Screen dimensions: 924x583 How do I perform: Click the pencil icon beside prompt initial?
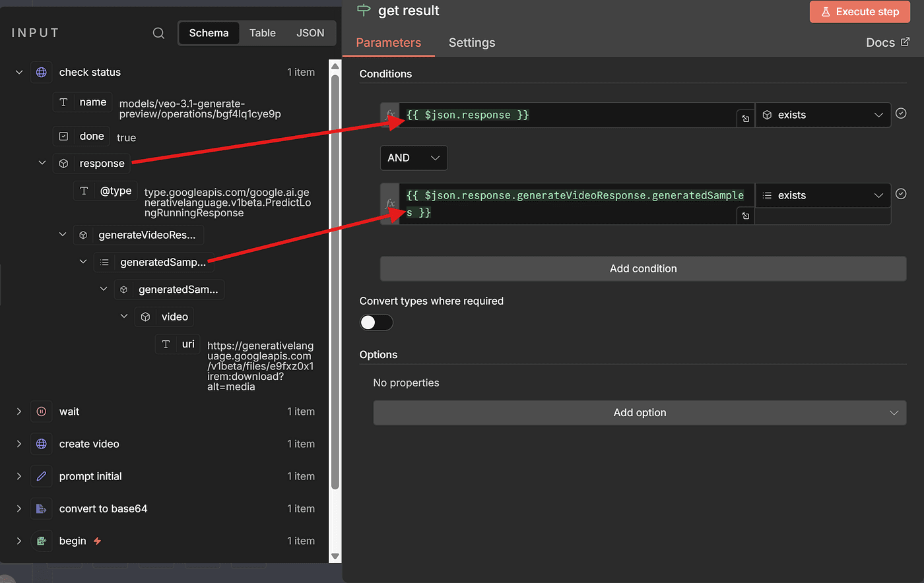[x=42, y=476]
